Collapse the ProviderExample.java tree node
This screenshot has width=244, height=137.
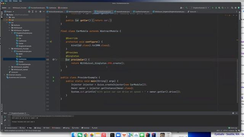tap(12, 51)
